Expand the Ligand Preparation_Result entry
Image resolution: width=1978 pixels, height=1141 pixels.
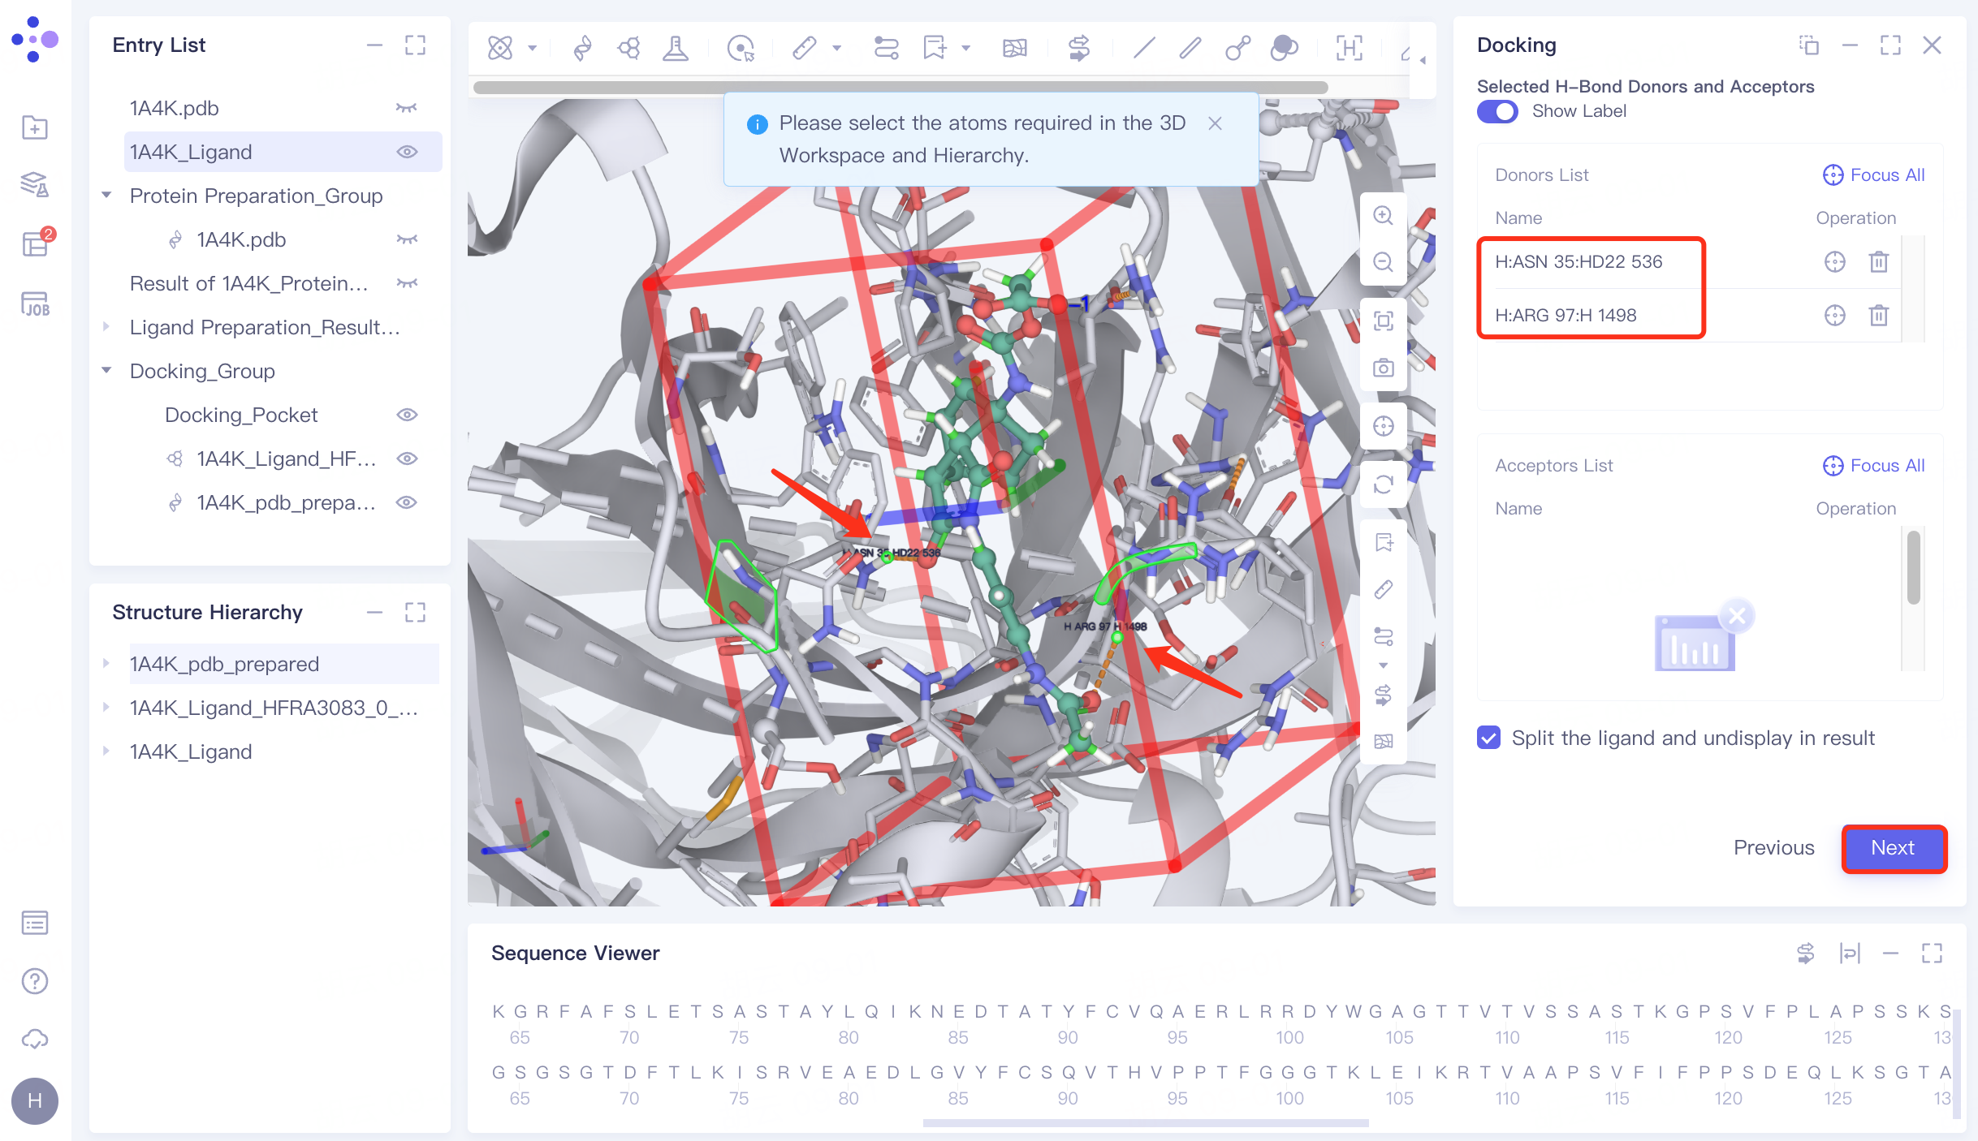point(106,327)
